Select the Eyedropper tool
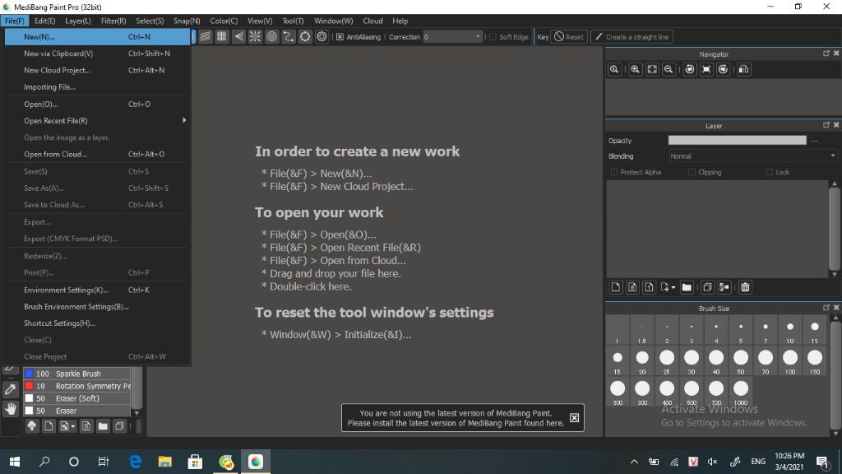 (x=10, y=389)
